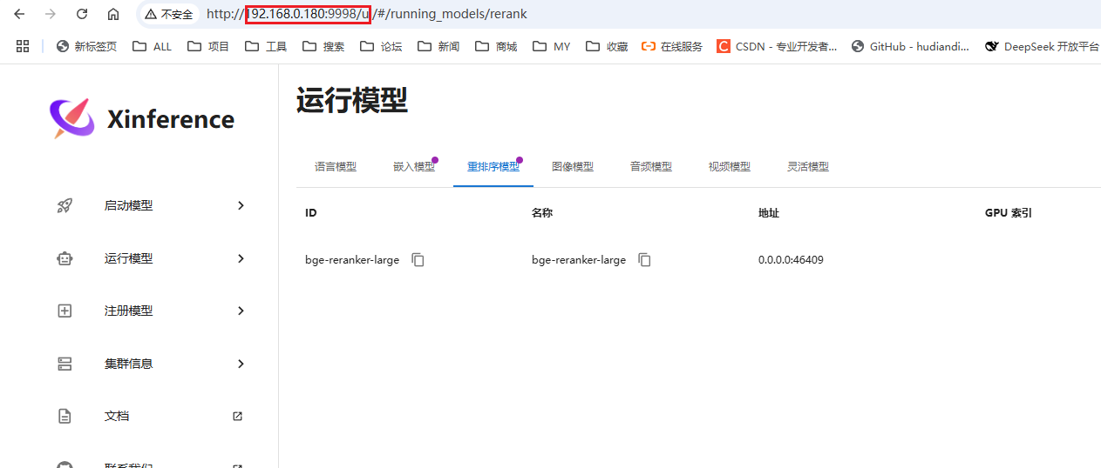Viewport: 1101px width, 468px height.
Task: Open the 搜索 bookmarks folder
Action: coord(323,46)
